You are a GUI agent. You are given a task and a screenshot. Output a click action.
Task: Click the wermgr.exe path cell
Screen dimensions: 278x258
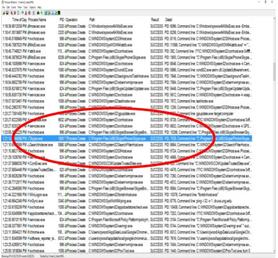110,226
